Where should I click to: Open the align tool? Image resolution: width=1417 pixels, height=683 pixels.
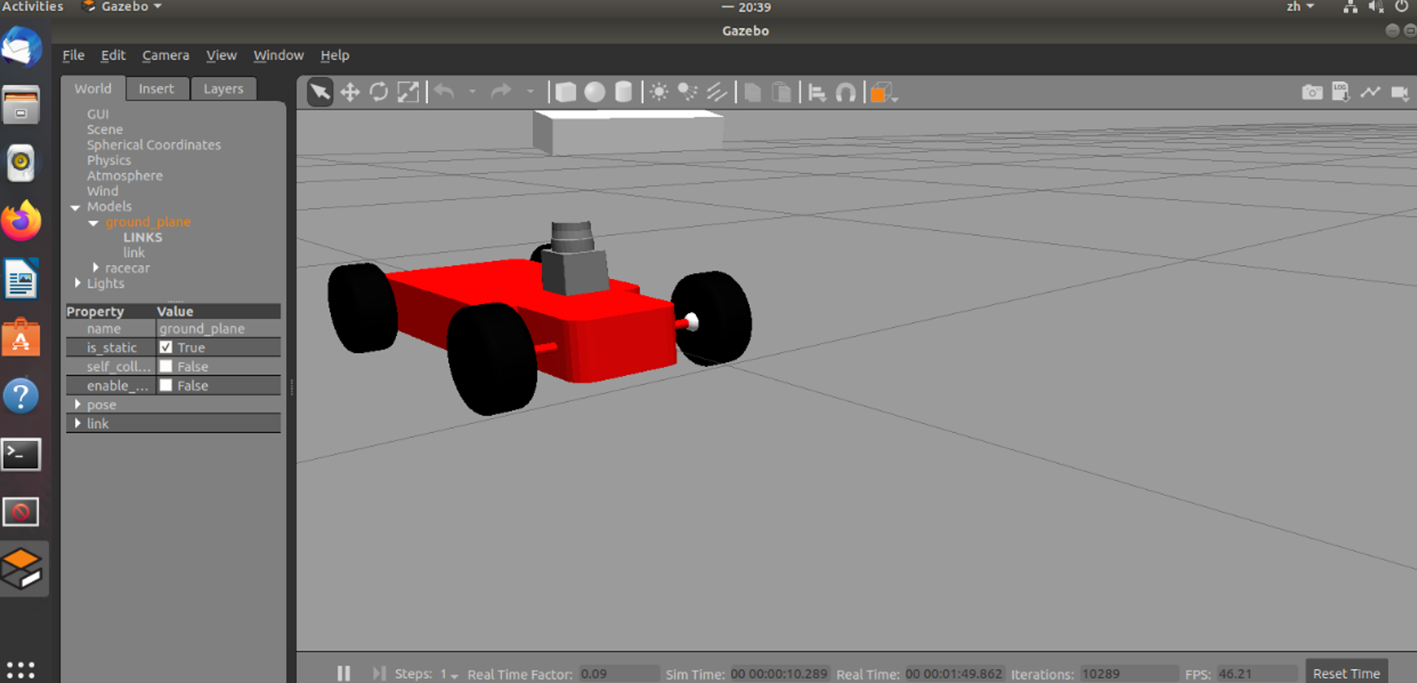coord(817,92)
